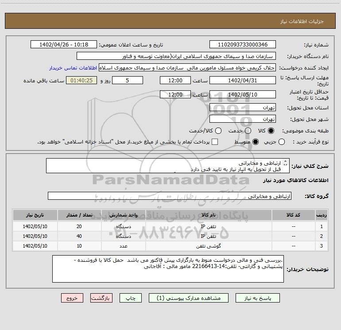Open مشاهده مدارک پیوستی (1) button

[189, 298]
